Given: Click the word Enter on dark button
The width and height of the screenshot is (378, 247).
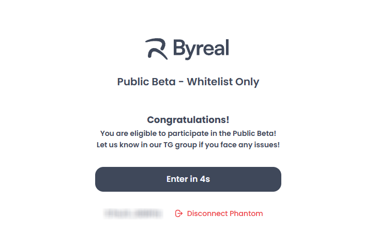Looking at the screenshot, I should [177, 179].
